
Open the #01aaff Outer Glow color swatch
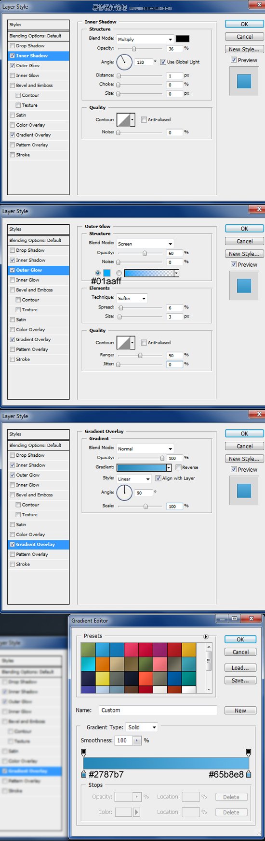[106, 273]
